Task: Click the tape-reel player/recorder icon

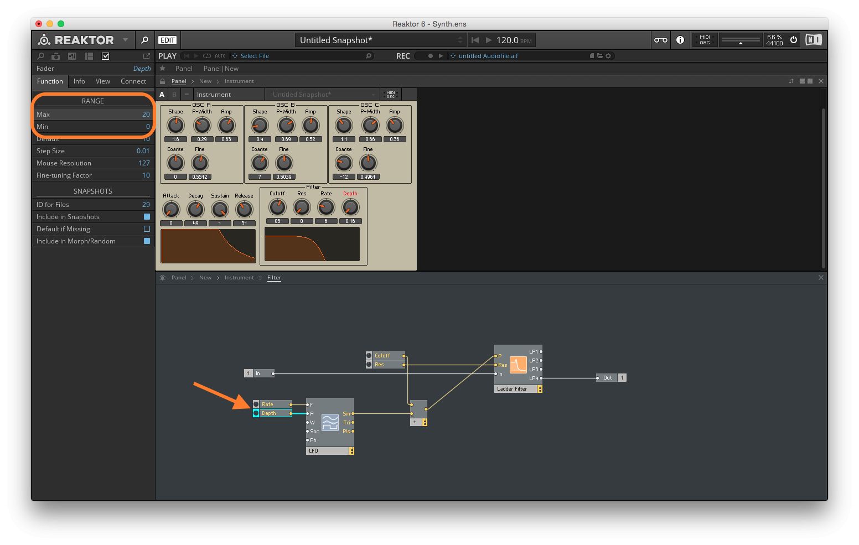Action: (x=661, y=40)
